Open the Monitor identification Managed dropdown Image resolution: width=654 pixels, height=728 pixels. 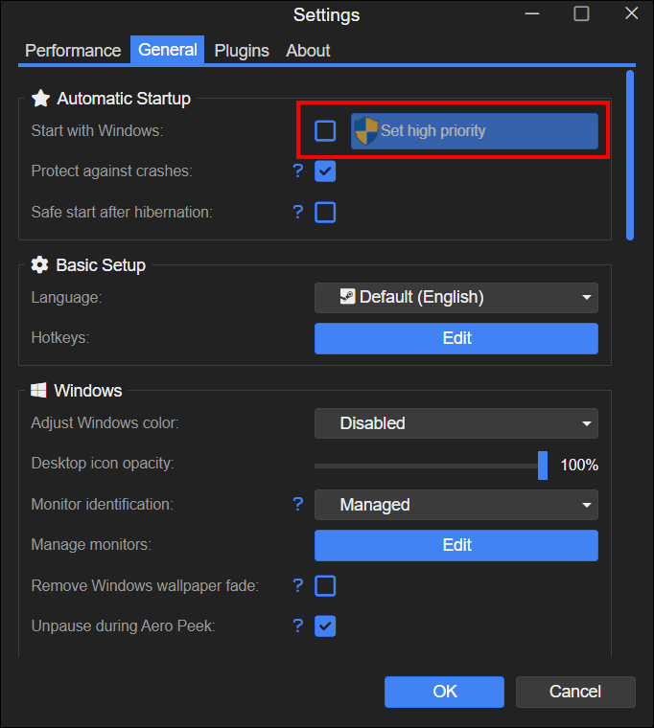[456, 505]
